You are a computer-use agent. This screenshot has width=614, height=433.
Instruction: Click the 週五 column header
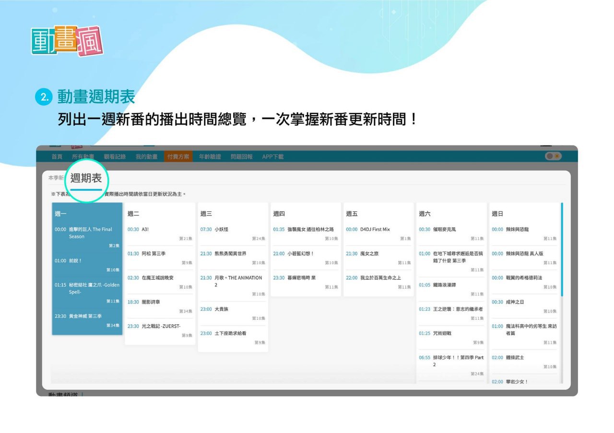pos(352,214)
